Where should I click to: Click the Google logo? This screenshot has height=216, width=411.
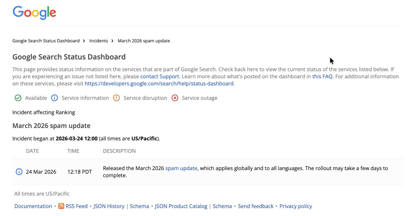34,13
